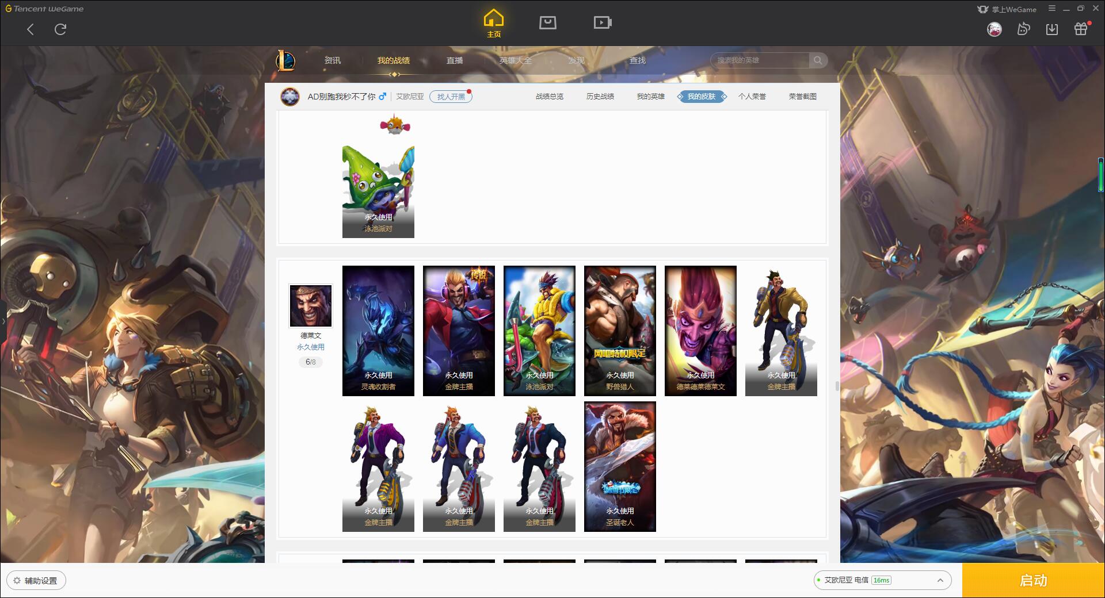
Task: Open the download manager icon
Action: point(1052,29)
